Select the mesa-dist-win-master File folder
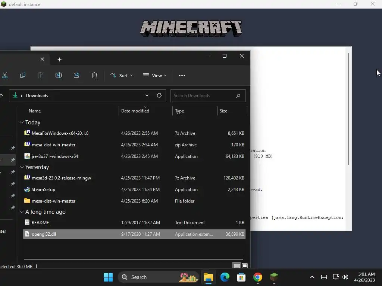Viewport: 382px width, 286px height. (134, 201)
